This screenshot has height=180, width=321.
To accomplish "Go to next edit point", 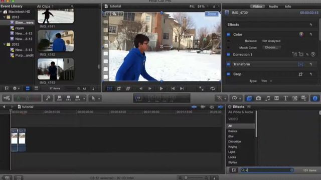I will pos(182,88).
